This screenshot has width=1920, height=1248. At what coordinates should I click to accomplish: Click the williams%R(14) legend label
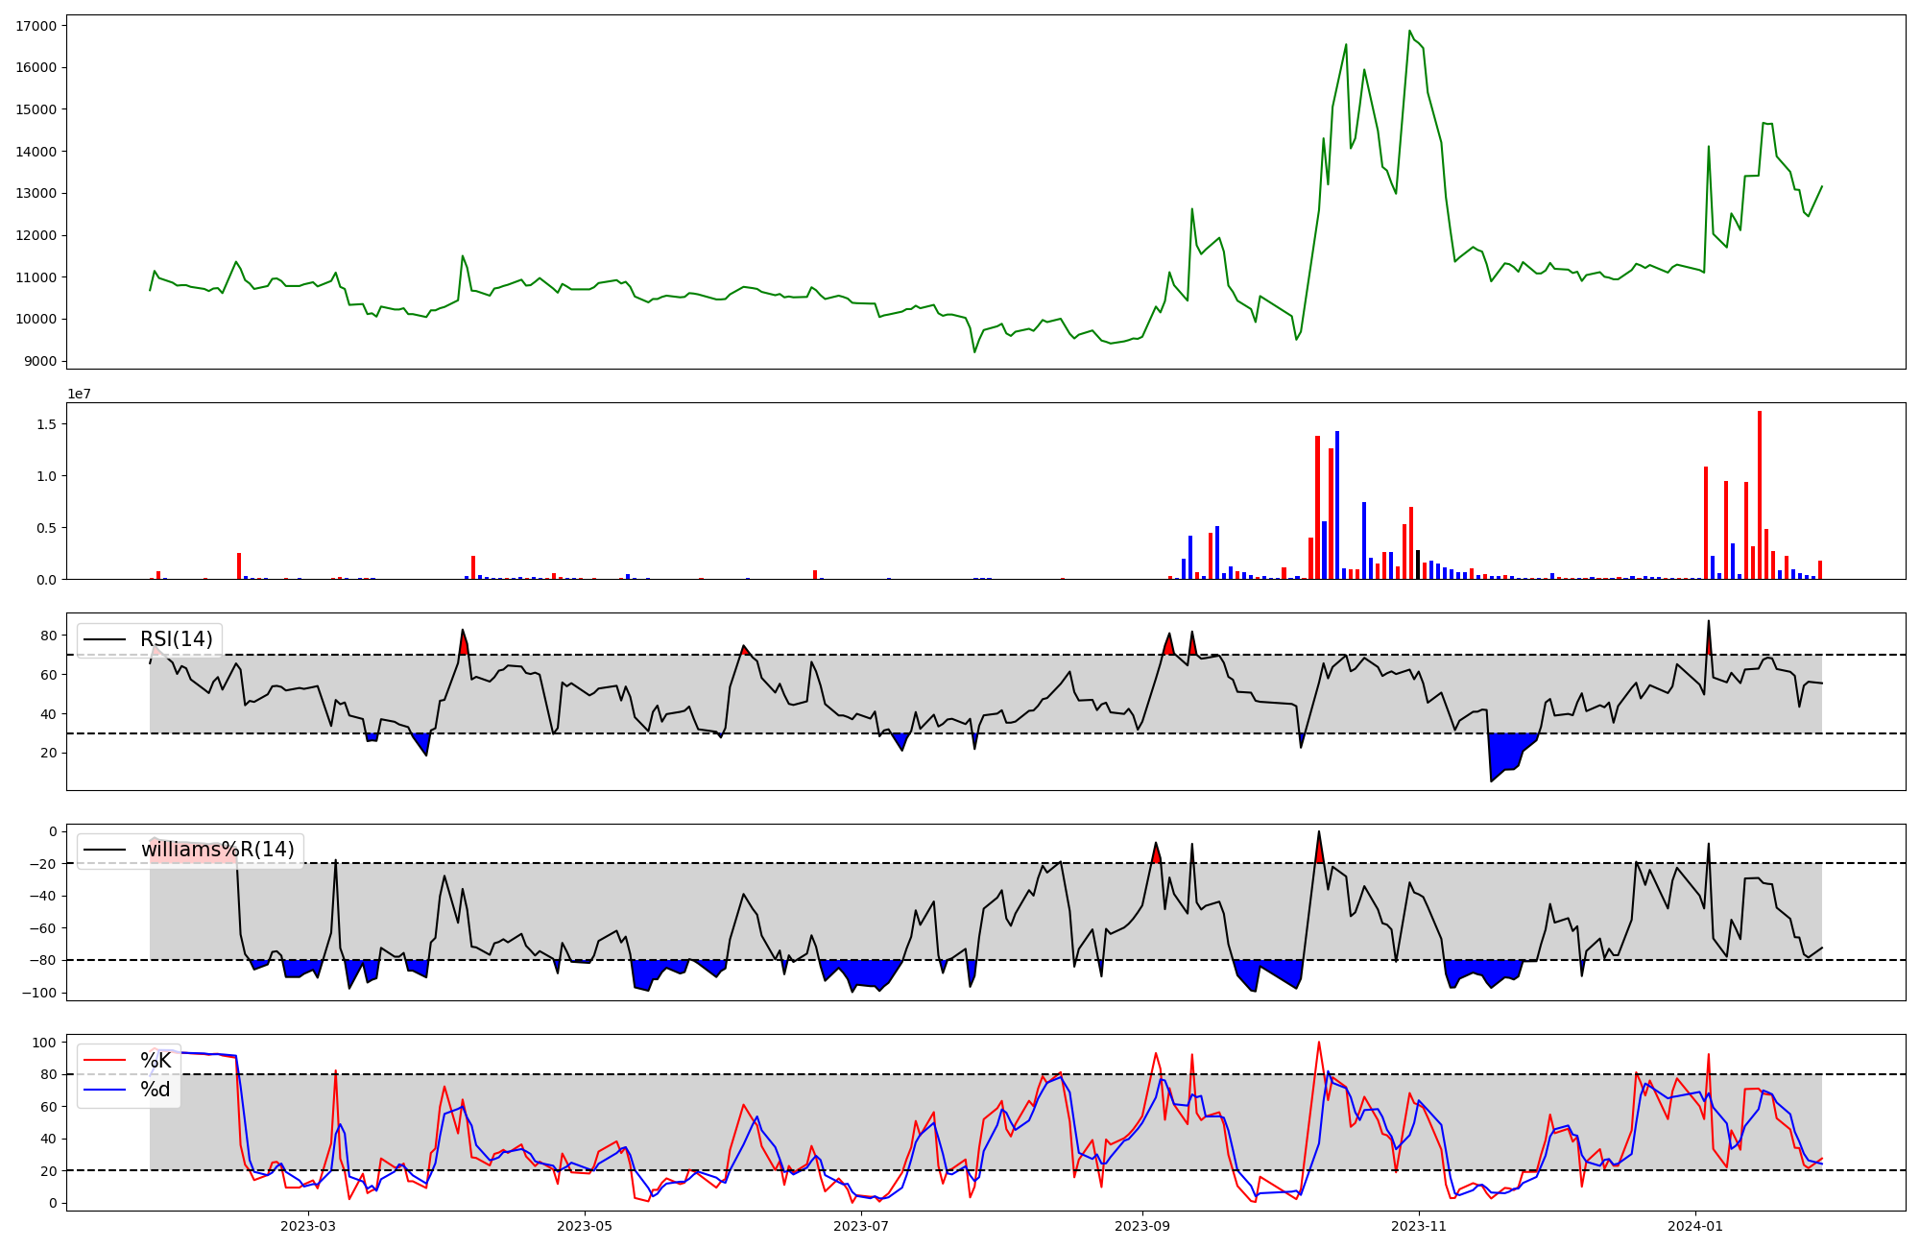217,850
